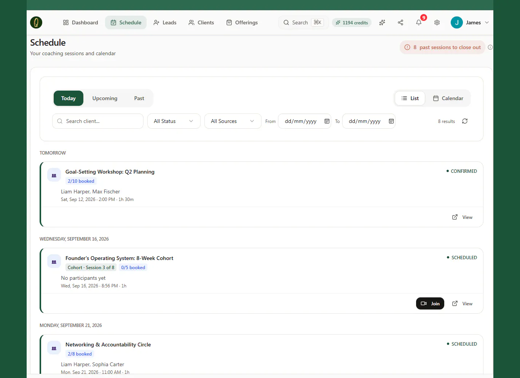Image resolution: width=520 pixels, height=378 pixels.
Task: Click the app logo in header
Action: (x=36, y=22)
